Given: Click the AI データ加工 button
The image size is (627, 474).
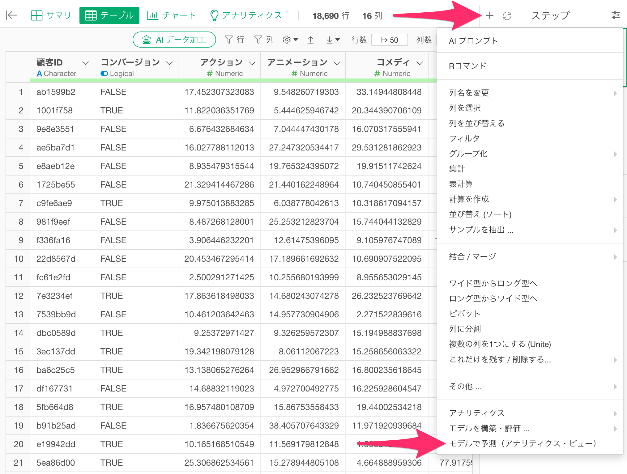Looking at the screenshot, I should coord(174,40).
